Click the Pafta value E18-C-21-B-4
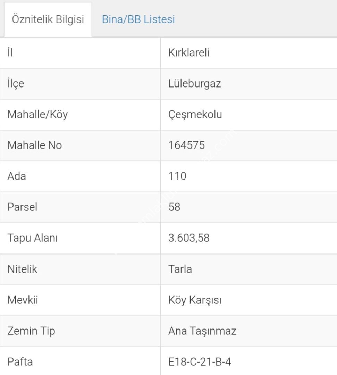Viewport: 337px width, 375px height. coord(200,362)
